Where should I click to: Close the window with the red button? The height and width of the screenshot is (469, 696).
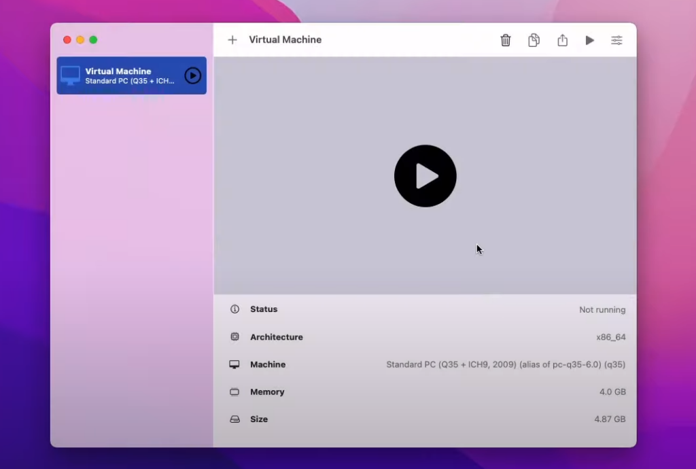[x=67, y=40]
